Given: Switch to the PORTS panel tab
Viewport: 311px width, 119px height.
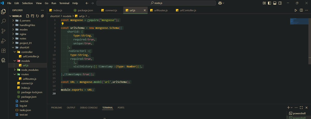Looking at the screenshot, I should pyautogui.click(x=121, y=108).
